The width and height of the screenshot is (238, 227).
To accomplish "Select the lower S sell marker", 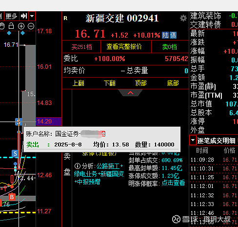I will (x=15, y=153).
